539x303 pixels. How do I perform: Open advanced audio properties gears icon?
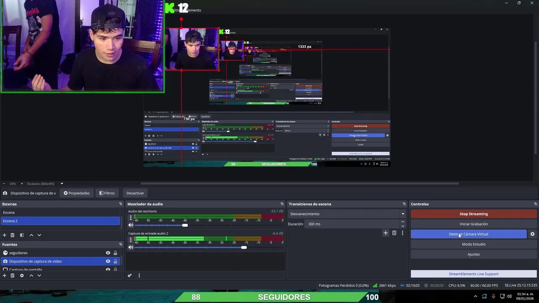coord(130,276)
